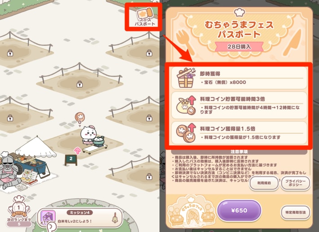Select the 料理コイン貯蓄可能時間3倍 benefit row

tap(239, 105)
